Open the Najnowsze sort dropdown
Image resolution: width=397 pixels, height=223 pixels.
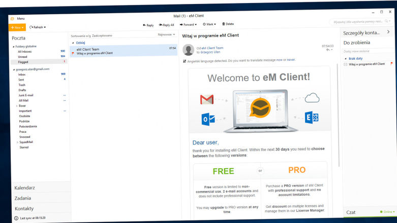(166, 34)
